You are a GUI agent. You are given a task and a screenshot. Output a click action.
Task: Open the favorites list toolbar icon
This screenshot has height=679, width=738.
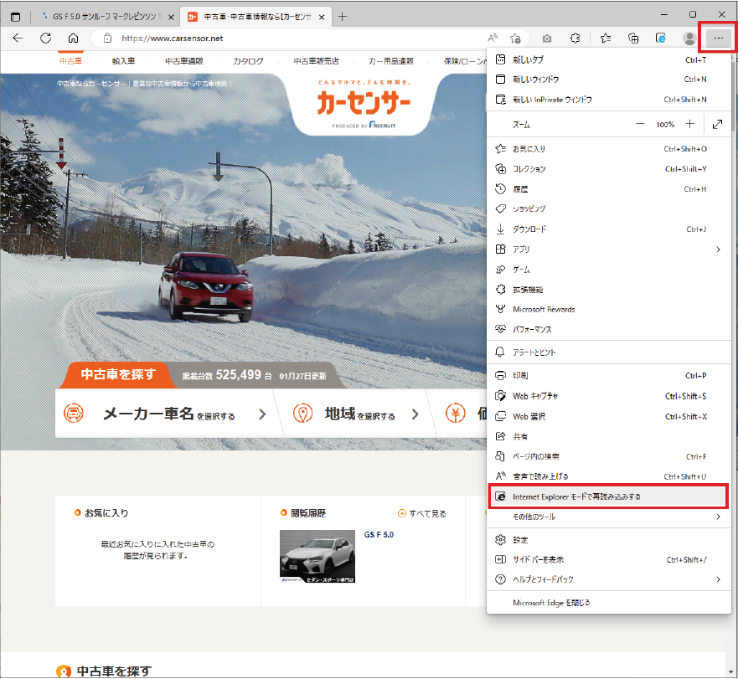606,39
